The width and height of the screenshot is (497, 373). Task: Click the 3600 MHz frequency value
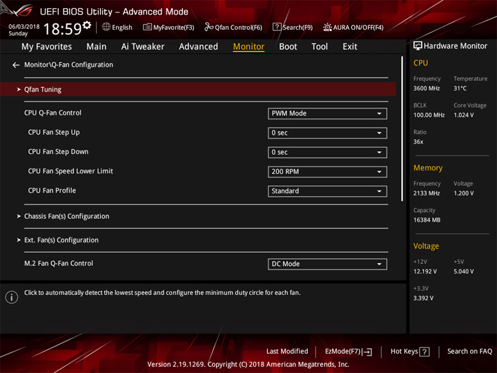(427, 88)
